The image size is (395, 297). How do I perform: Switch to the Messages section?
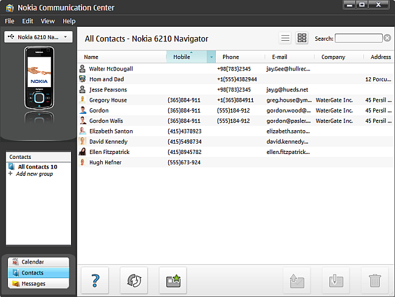coord(38,284)
